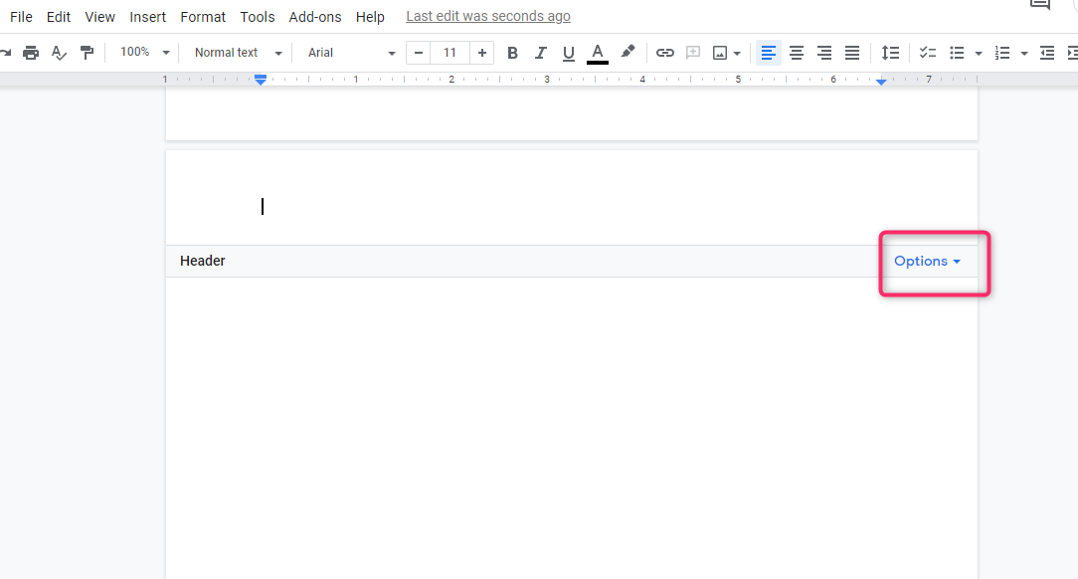Image resolution: width=1078 pixels, height=579 pixels.
Task: Run spelling and grammar check icon
Action: tap(59, 53)
